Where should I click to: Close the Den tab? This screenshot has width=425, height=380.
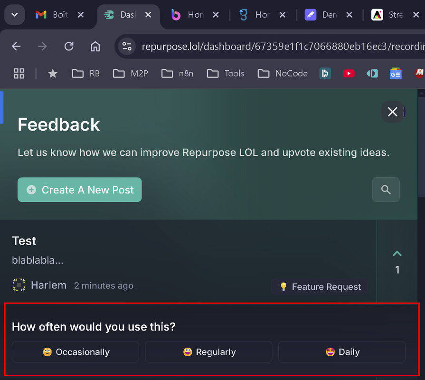(349, 15)
